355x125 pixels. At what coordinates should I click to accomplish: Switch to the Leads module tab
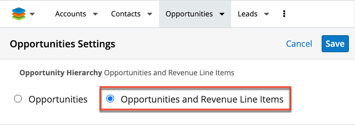click(x=248, y=14)
